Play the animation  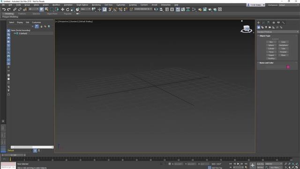point(238,164)
